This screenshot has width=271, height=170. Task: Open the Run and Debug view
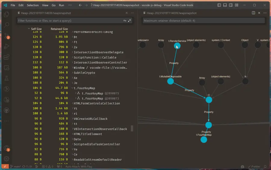tap(6, 46)
